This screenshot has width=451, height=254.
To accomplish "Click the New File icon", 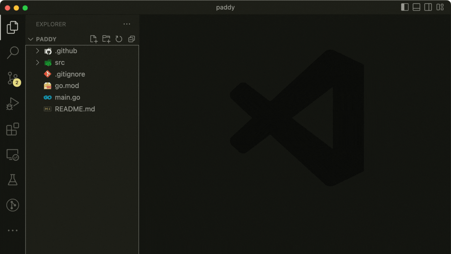I will click(94, 39).
